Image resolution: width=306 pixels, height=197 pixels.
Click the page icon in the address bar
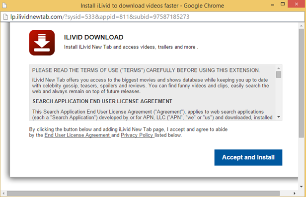5,17
